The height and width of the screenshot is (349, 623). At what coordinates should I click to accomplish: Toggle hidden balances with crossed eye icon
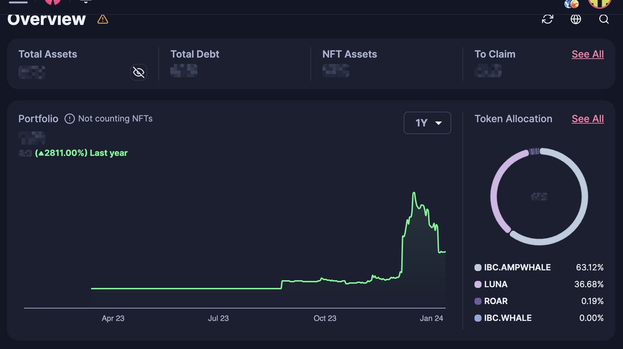139,72
